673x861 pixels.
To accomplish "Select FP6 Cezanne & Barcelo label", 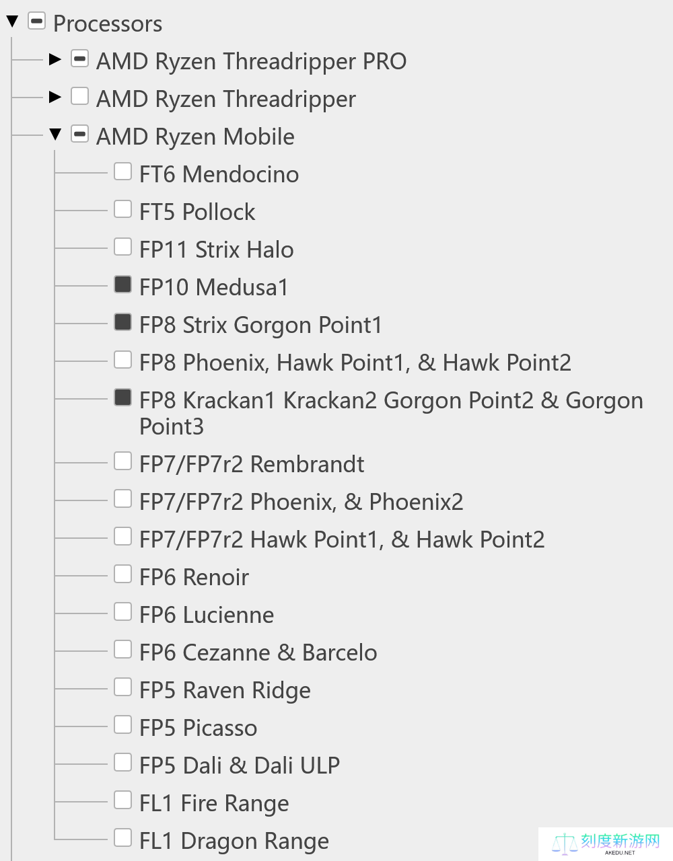I will 258,652.
